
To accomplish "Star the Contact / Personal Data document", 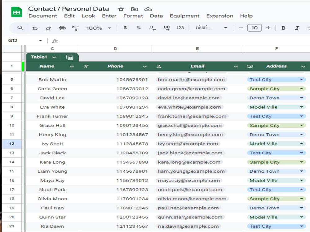I will [121, 9].
